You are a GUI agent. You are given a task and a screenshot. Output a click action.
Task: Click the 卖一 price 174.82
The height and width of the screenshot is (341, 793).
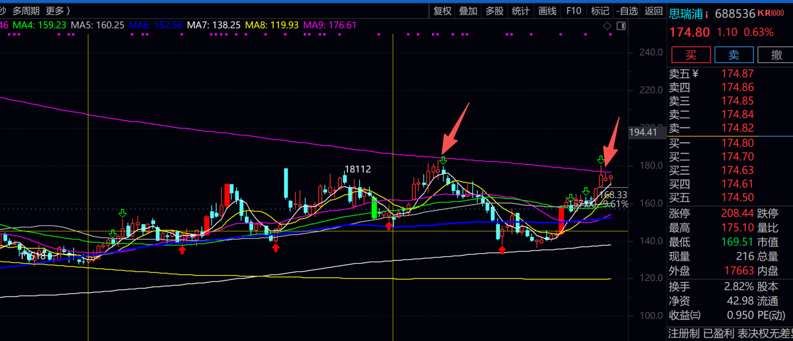[737, 128]
